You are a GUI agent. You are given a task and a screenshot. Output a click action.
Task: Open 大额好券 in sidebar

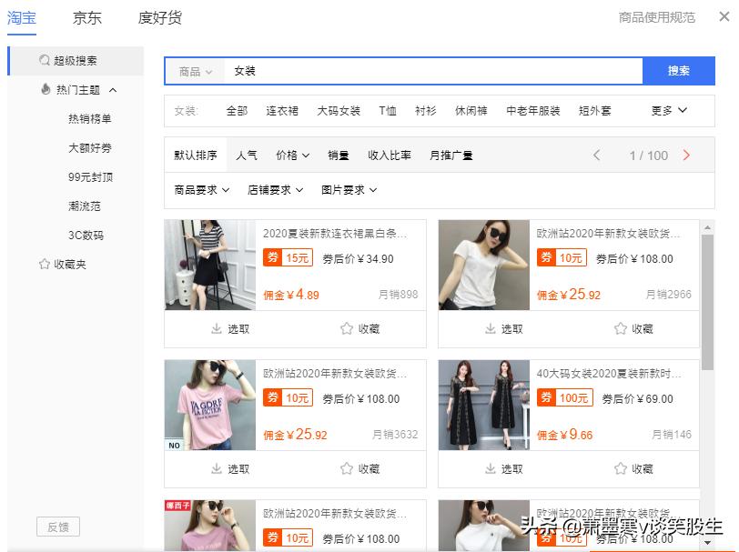tap(90, 148)
